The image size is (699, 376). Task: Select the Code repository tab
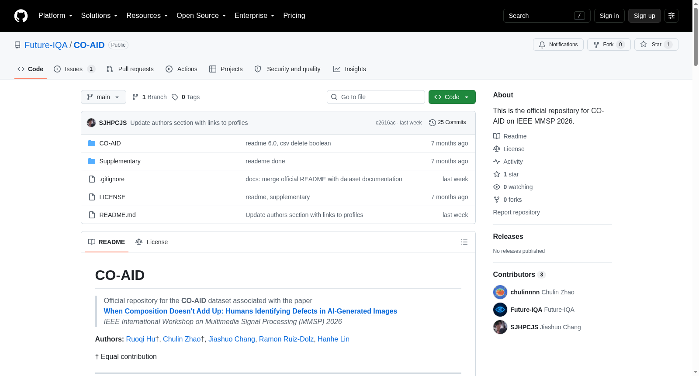pyautogui.click(x=31, y=69)
